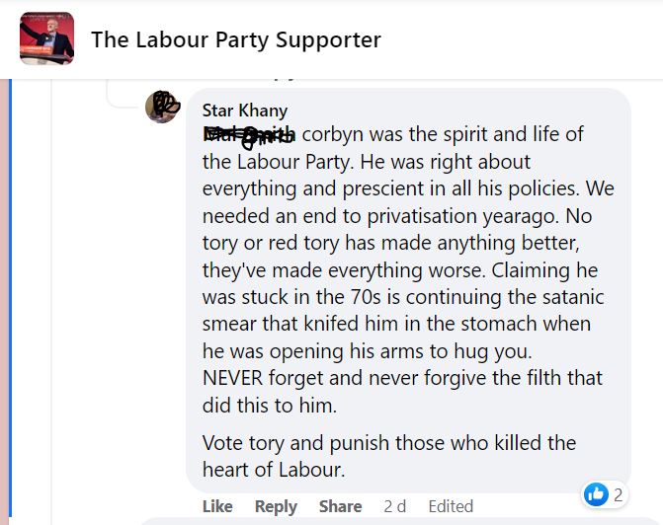Show edit history via the Edited label

[451, 506]
